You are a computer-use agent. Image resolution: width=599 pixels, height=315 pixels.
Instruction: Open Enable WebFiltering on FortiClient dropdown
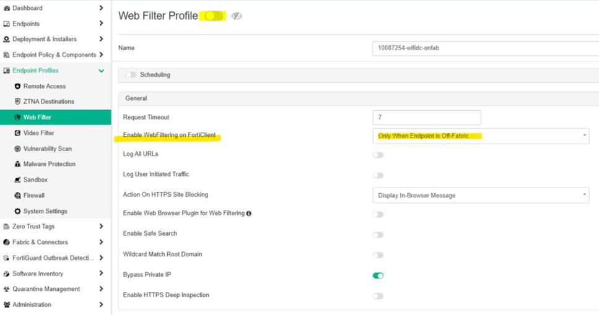[x=481, y=136]
